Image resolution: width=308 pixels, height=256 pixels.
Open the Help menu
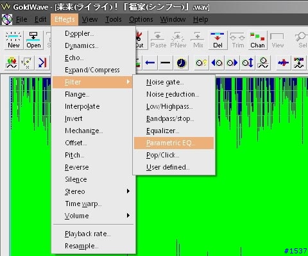tap(201, 19)
